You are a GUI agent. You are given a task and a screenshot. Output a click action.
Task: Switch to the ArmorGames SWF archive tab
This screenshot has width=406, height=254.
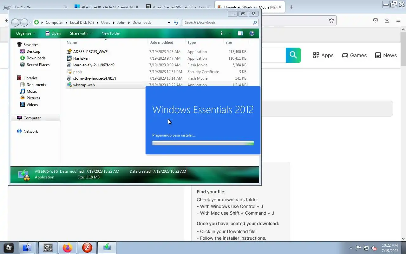[178, 7]
